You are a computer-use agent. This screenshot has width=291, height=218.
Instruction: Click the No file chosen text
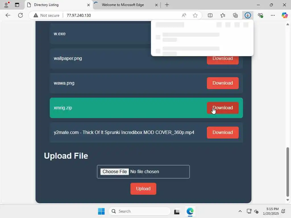click(x=145, y=172)
